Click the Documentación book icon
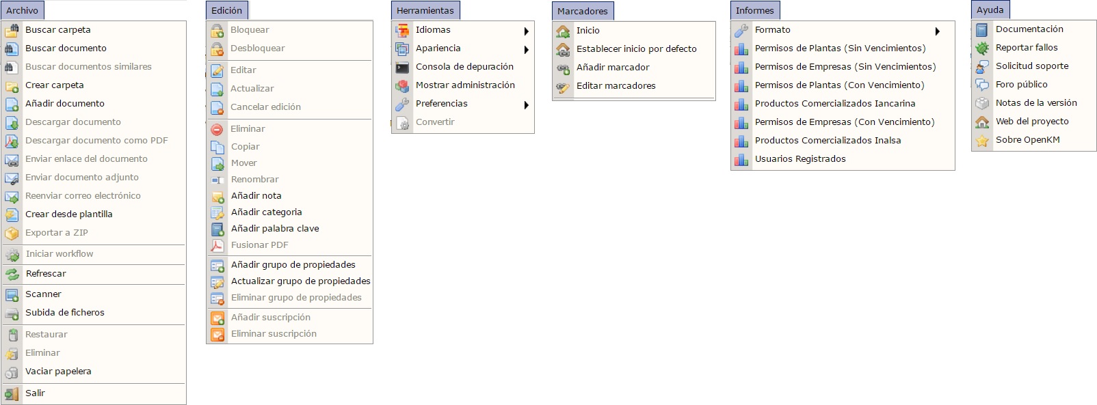1097x405 pixels. (x=982, y=29)
